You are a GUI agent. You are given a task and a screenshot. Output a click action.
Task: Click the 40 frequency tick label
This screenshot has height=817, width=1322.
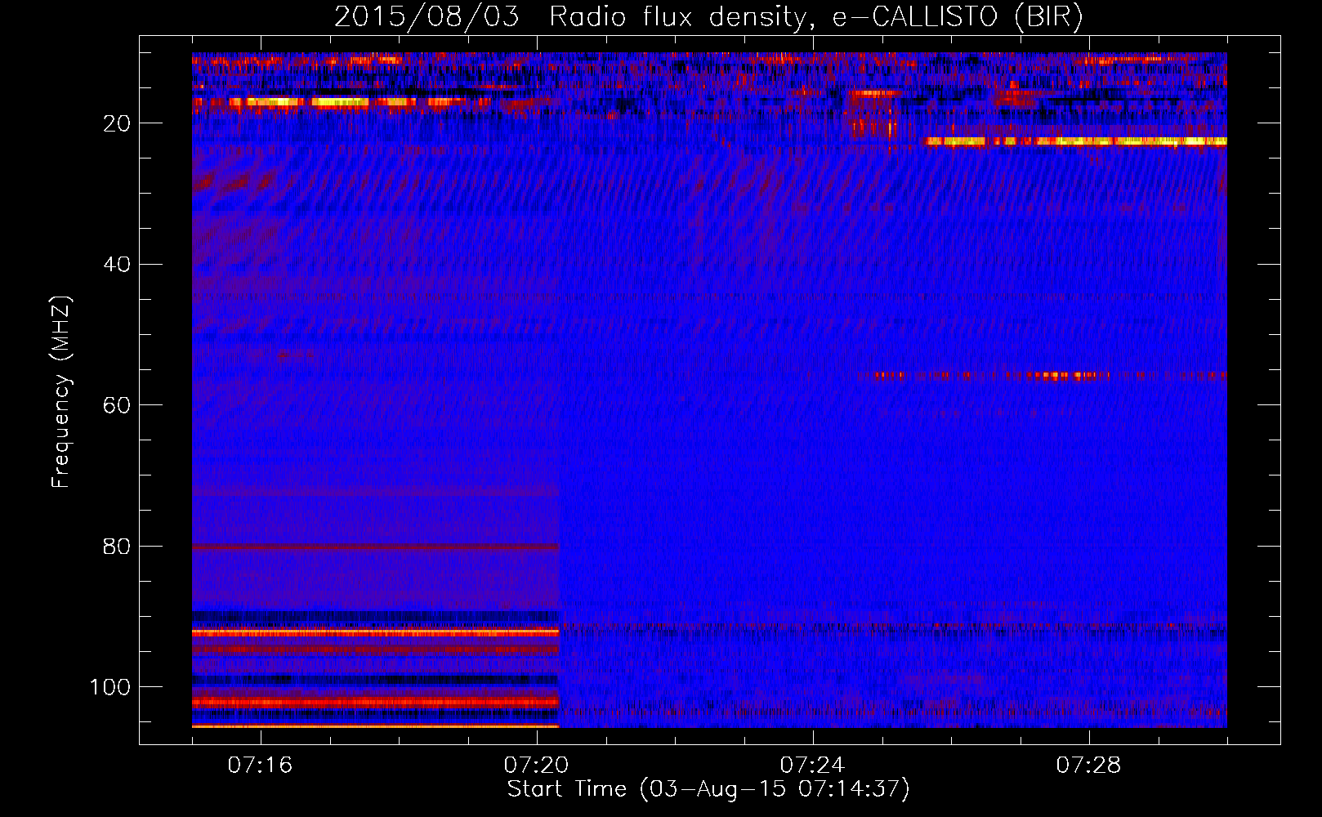pyautogui.click(x=117, y=265)
